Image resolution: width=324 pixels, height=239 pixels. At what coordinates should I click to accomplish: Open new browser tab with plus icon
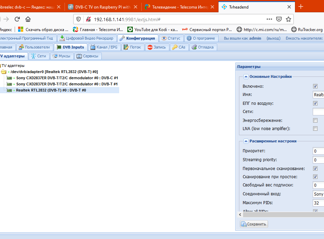(x=301, y=6)
